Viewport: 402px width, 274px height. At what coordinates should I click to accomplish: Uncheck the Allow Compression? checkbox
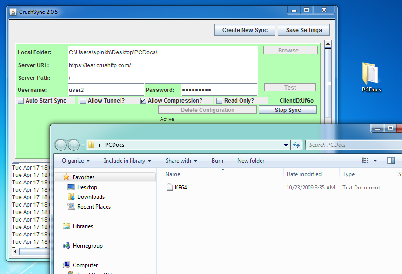pyautogui.click(x=143, y=101)
